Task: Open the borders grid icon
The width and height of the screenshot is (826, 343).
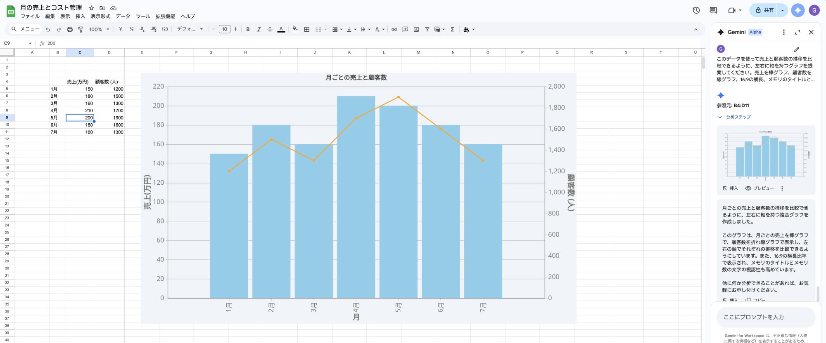Action: coord(306,29)
